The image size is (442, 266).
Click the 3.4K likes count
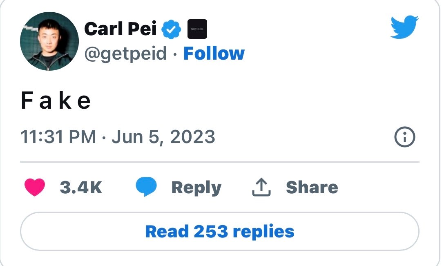point(81,187)
